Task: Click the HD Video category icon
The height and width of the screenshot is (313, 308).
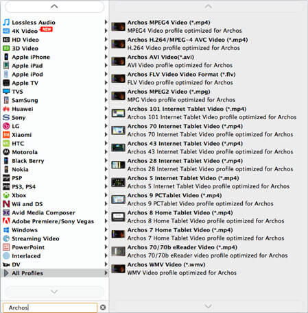Action: click(6, 40)
